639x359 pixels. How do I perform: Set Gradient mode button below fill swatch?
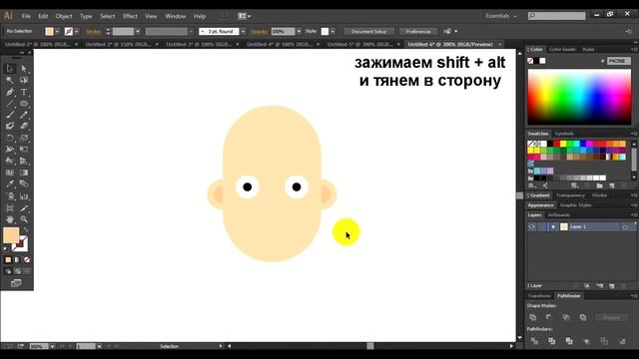pyautogui.click(x=18, y=259)
